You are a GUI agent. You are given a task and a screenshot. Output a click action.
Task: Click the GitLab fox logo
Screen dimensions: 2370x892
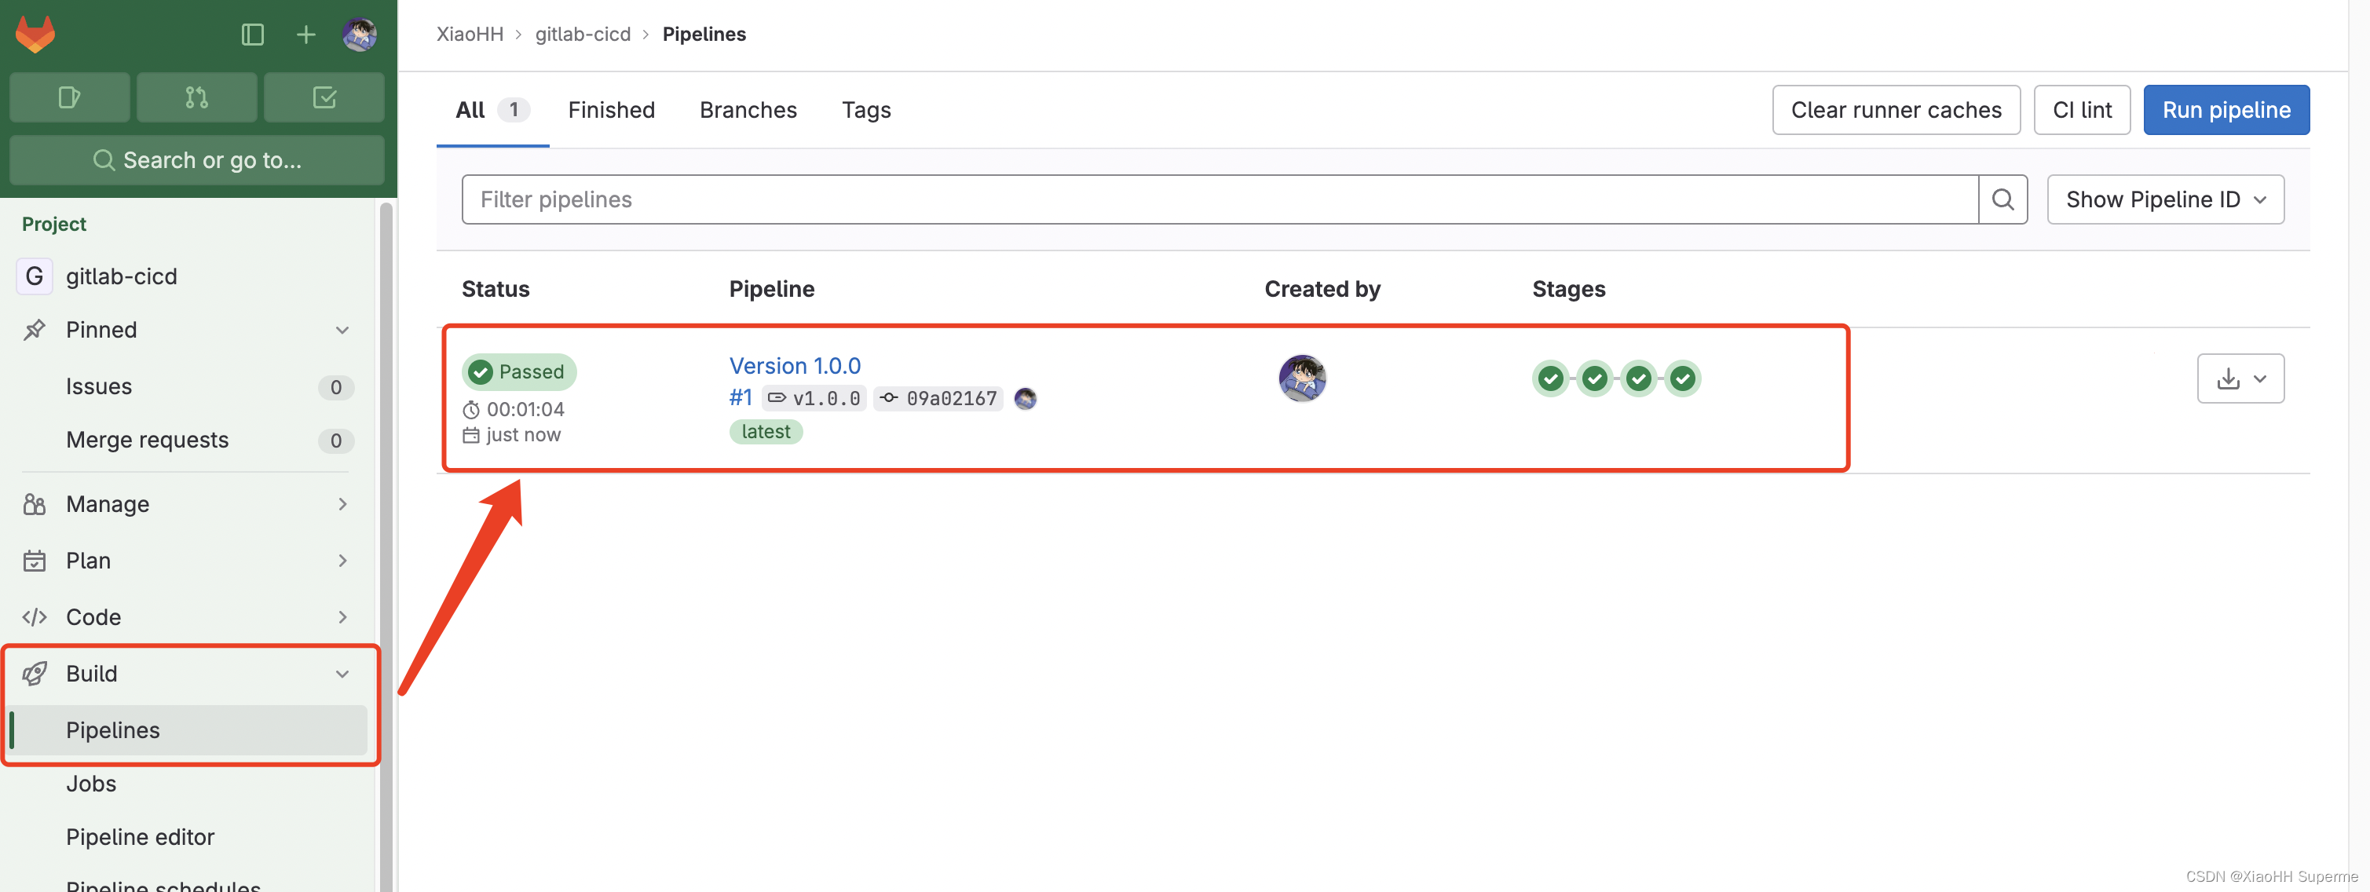pos(35,34)
